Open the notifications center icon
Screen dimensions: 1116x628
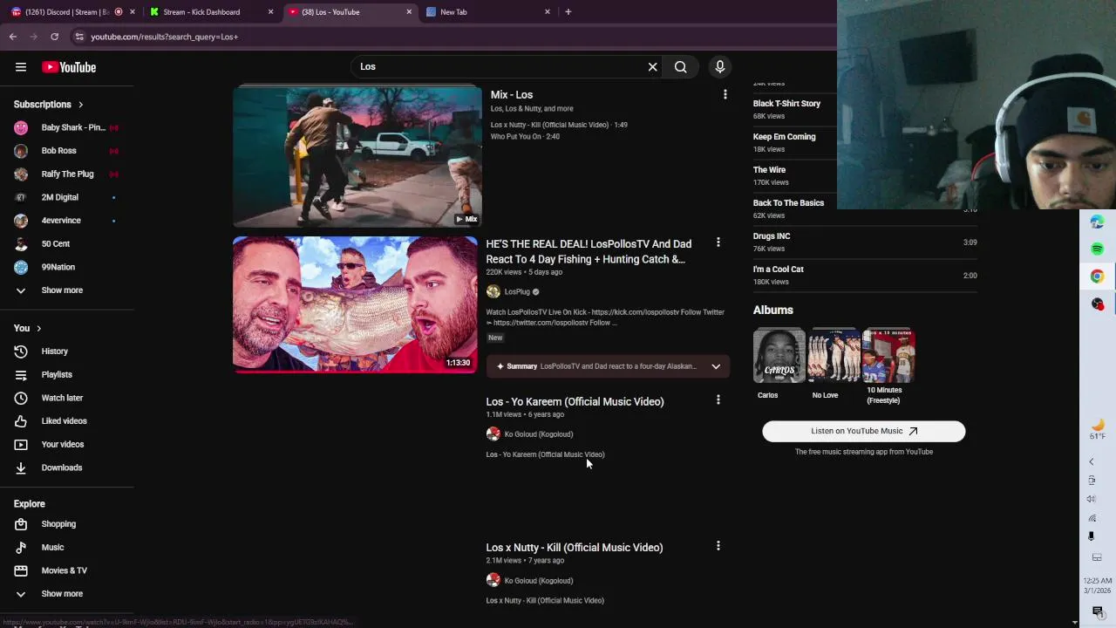click(1098, 611)
